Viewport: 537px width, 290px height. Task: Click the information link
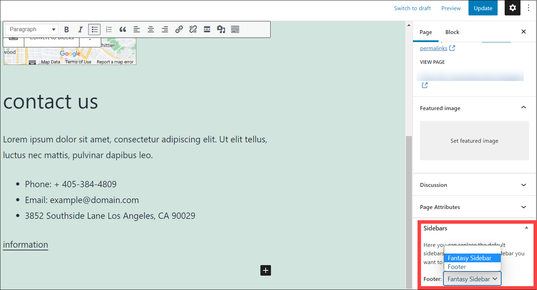point(26,245)
